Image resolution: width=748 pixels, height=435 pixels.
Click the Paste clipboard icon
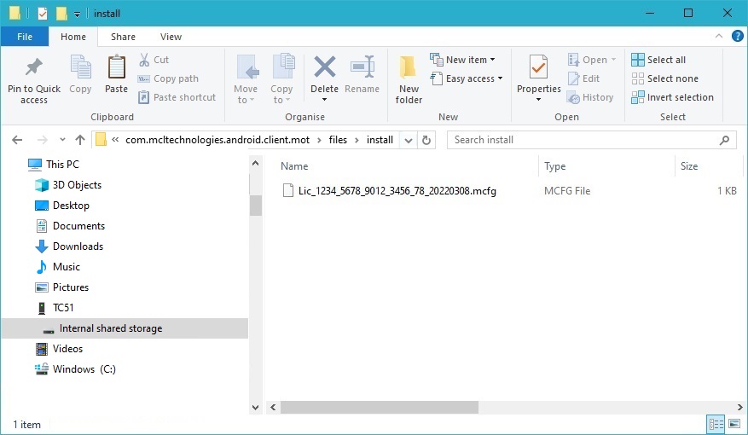point(116,67)
